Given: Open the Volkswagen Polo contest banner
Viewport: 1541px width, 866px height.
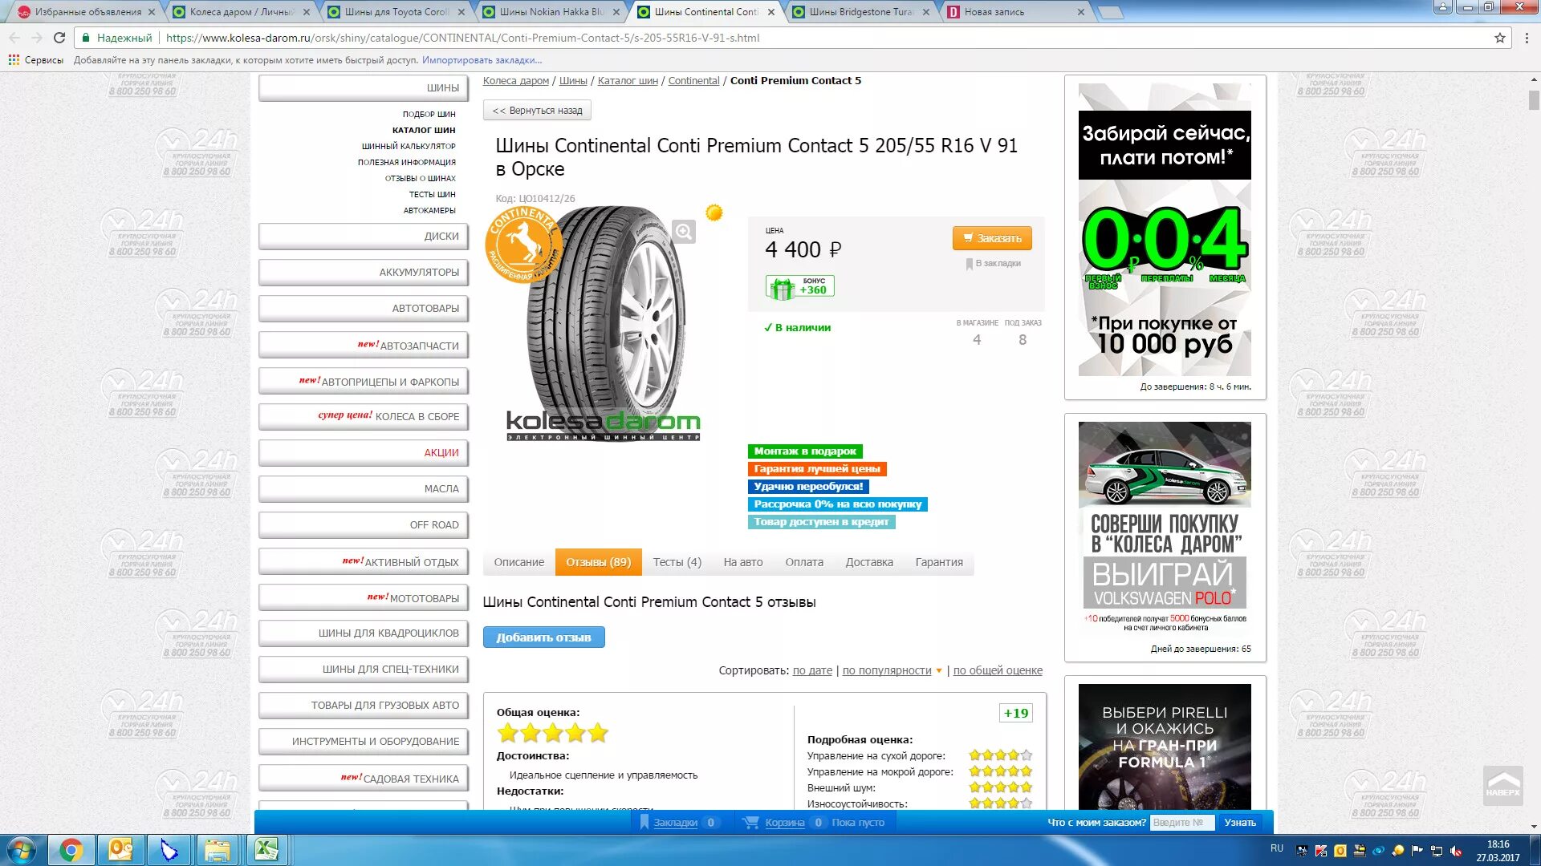Looking at the screenshot, I should point(1165,538).
